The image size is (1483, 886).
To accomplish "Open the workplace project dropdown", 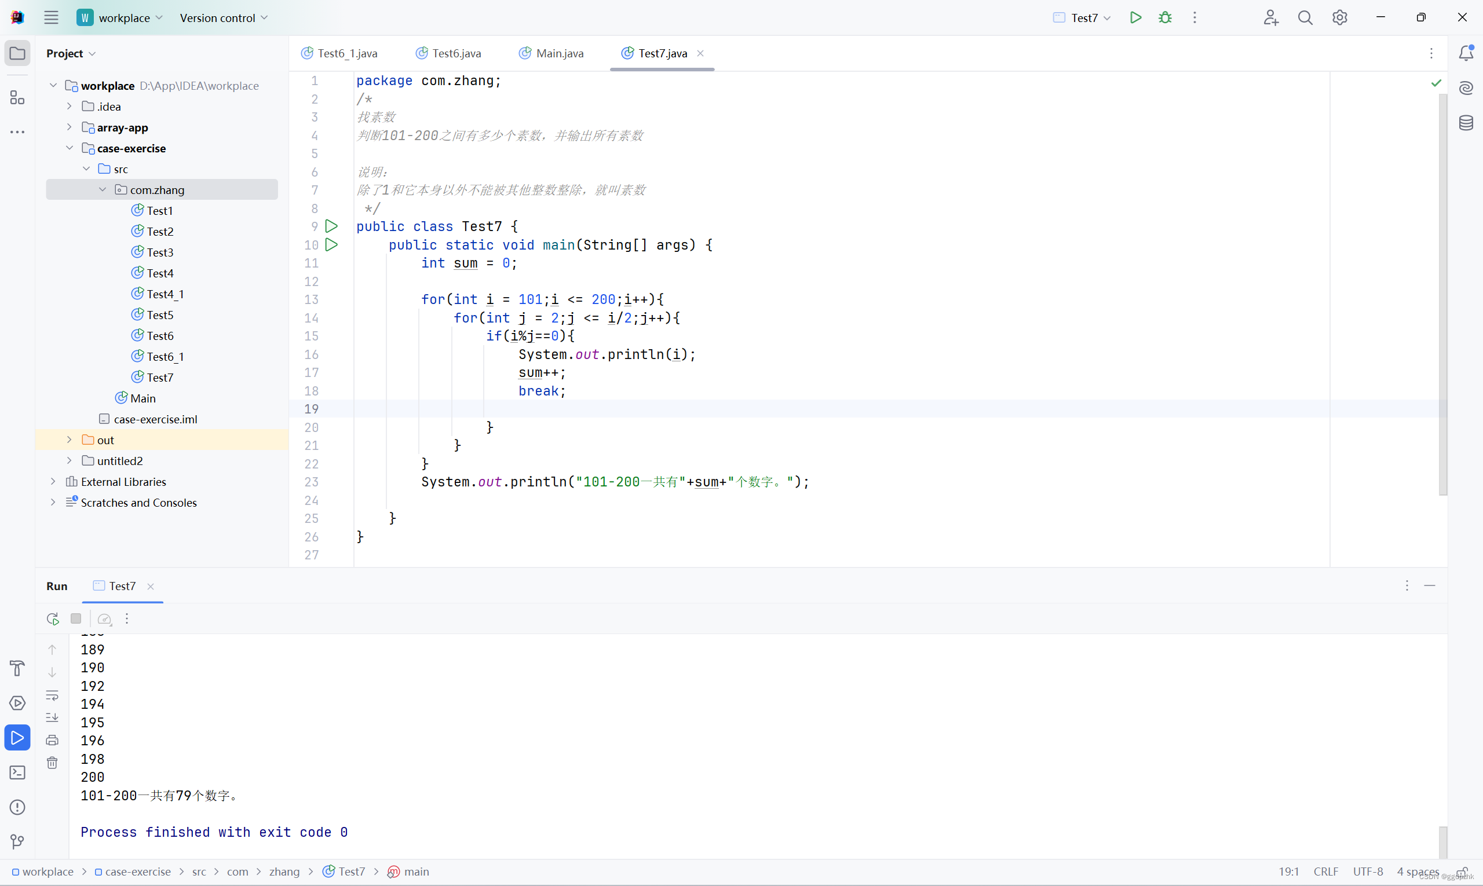I will (120, 17).
